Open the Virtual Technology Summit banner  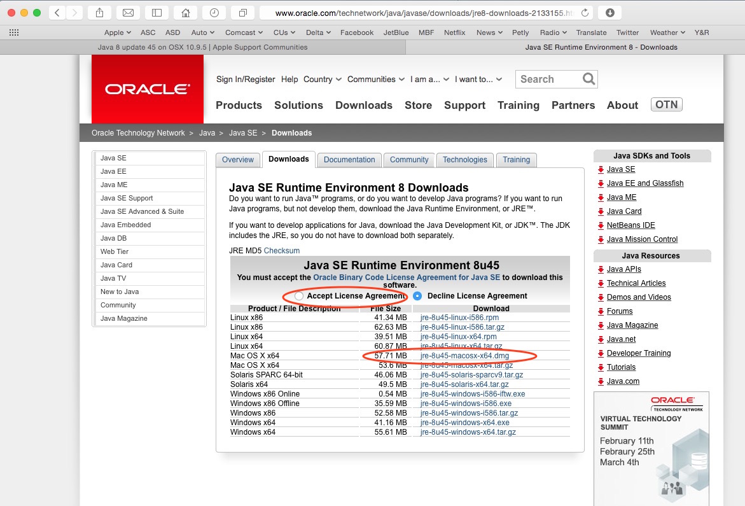pos(651,449)
